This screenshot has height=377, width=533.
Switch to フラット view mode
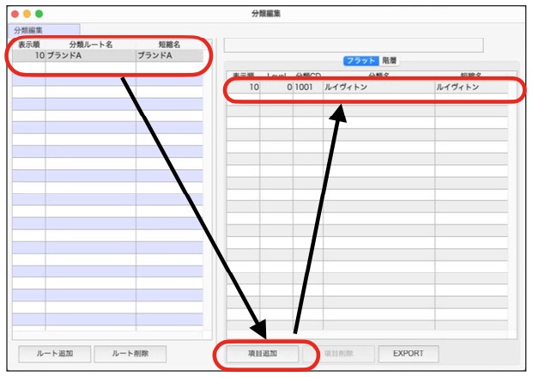coord(360,61)
